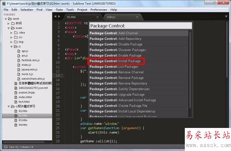Select Package Control: Remove Channel
The width and height of the screenshot is (231, 151).
[139, 72]
